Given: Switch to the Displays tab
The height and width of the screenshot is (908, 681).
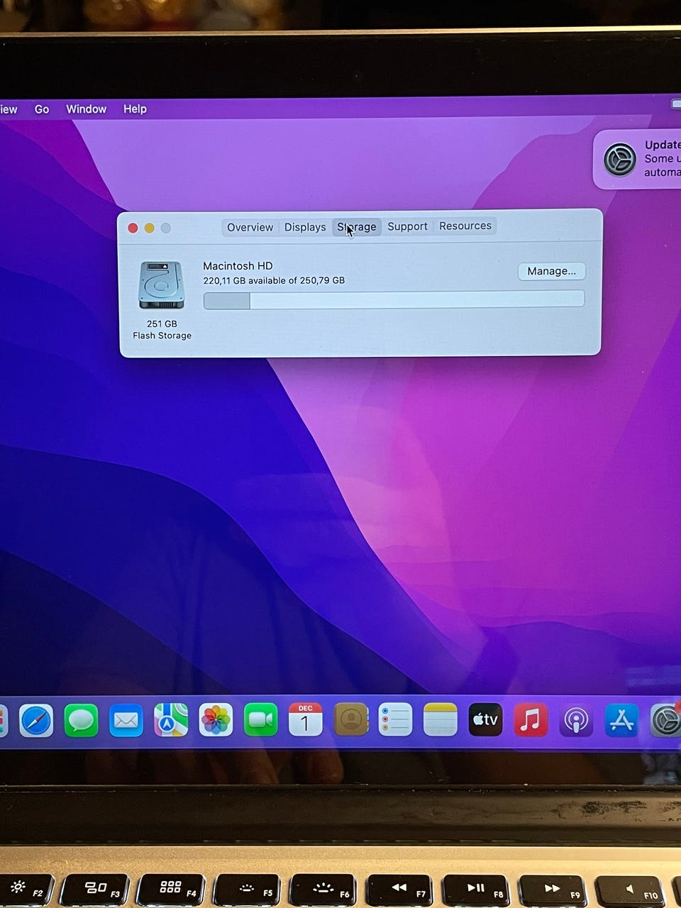Looking at the screenshot, I should [305, 227].
